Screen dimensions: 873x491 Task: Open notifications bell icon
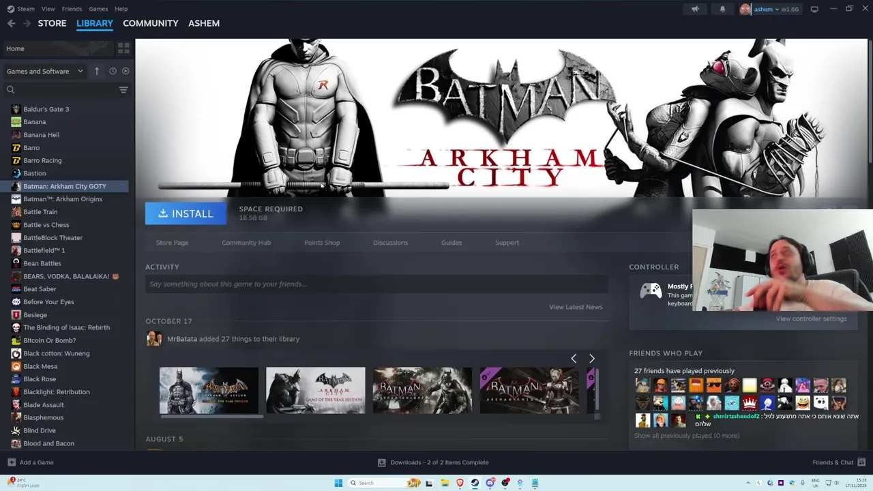click(x=722, y=9)
